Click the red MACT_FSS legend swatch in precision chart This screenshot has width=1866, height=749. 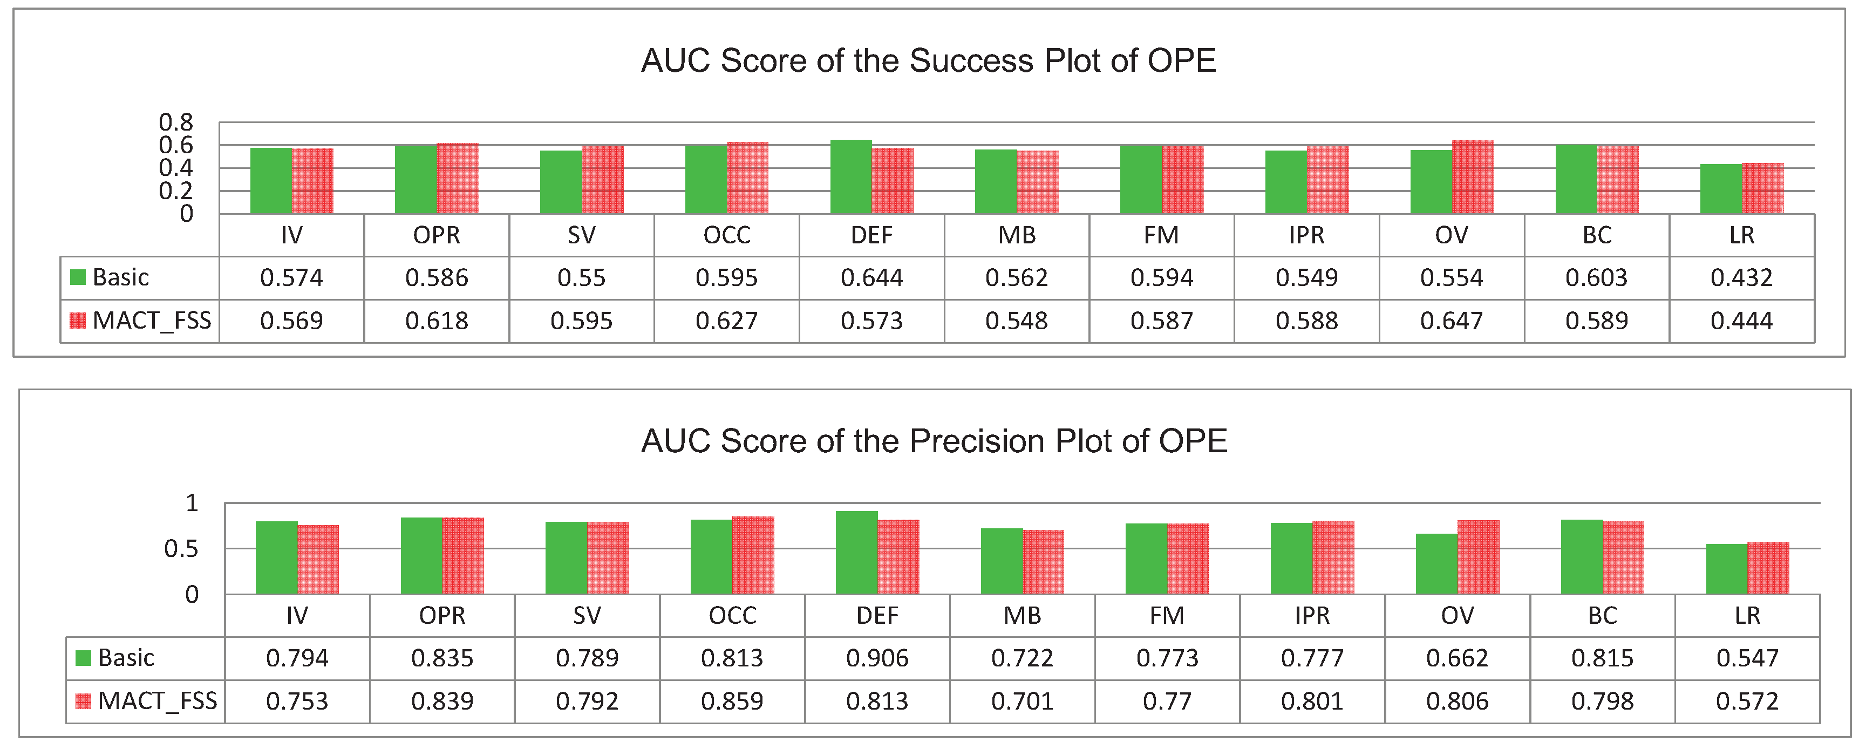83,700
